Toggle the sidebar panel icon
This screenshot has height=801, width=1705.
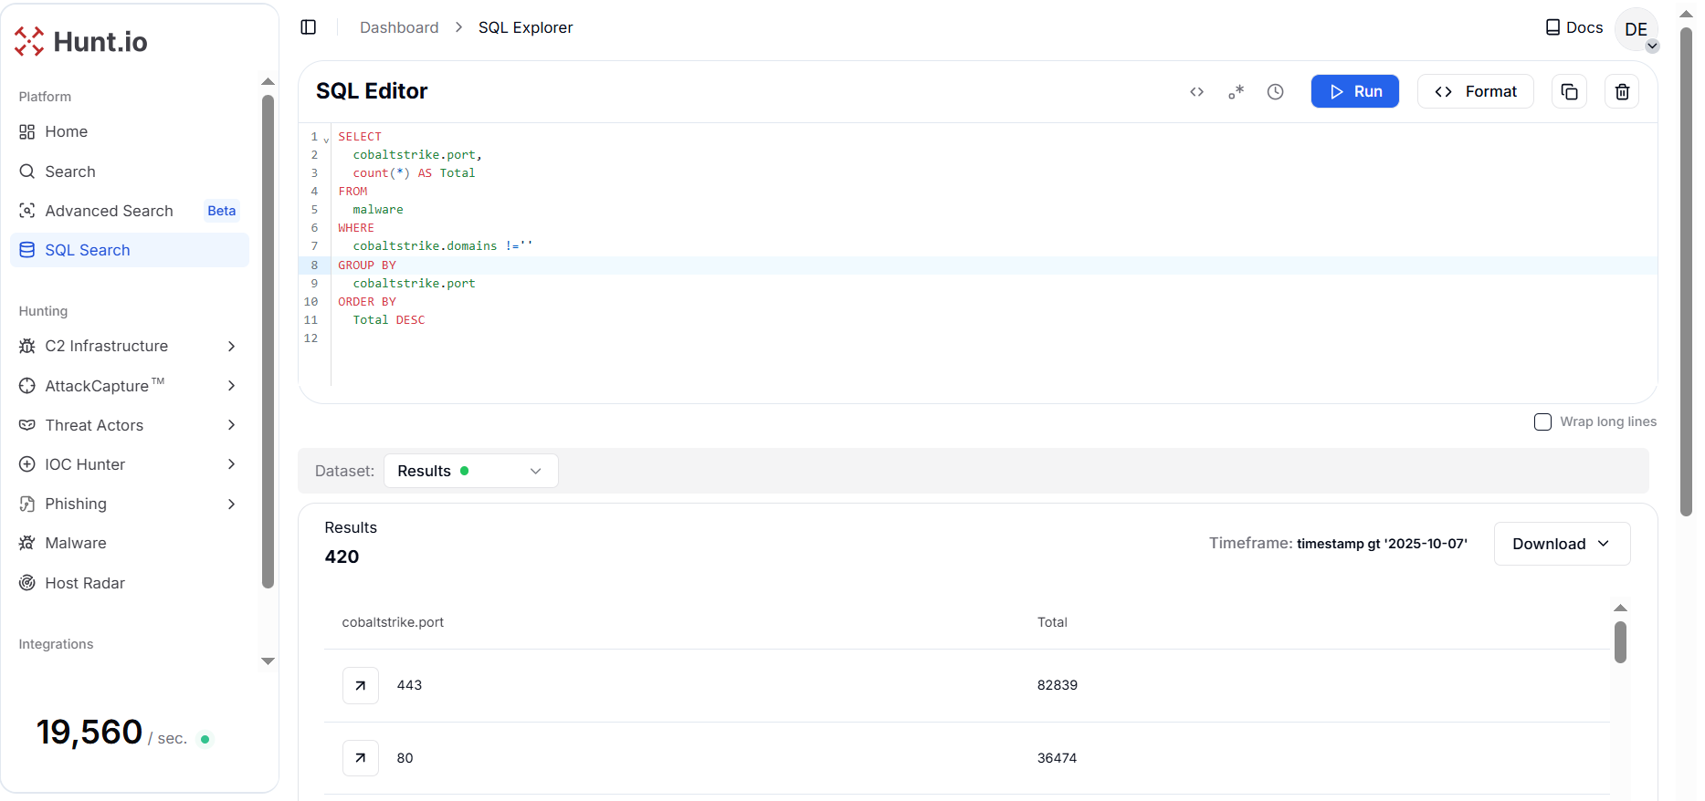click(309, 27)
